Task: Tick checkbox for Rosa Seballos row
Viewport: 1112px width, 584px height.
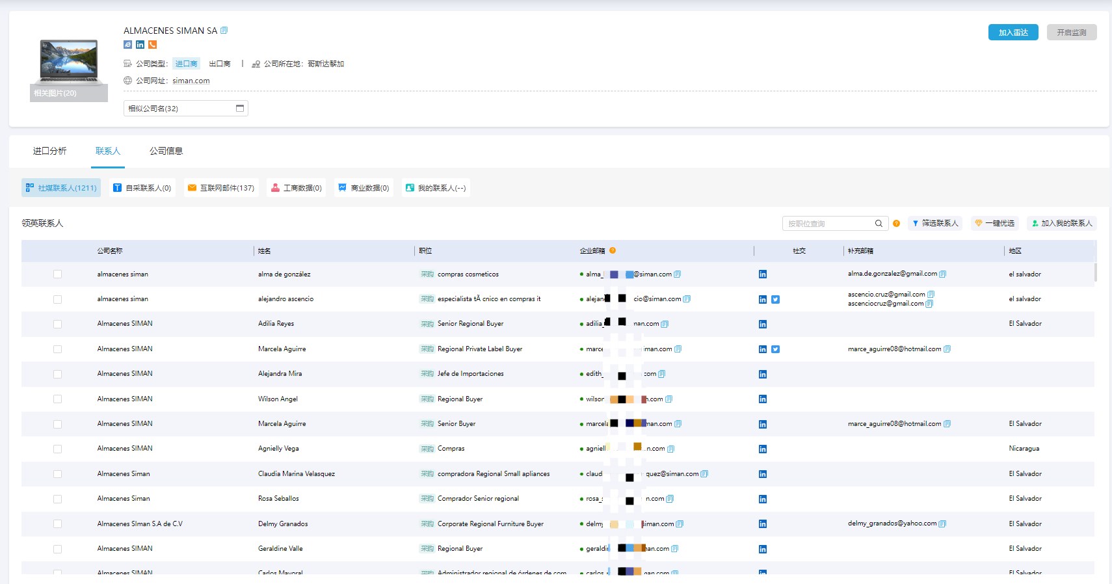Action: pyautogui.click(x=57, y=499)
